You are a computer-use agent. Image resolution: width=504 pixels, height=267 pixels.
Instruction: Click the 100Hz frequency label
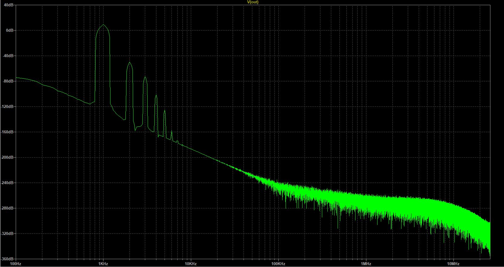pos(16,264)
